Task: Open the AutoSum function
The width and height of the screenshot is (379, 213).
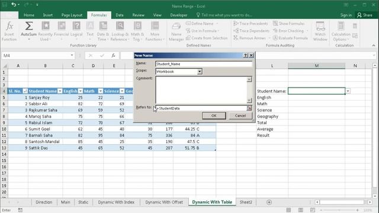Action: (28, 31)
